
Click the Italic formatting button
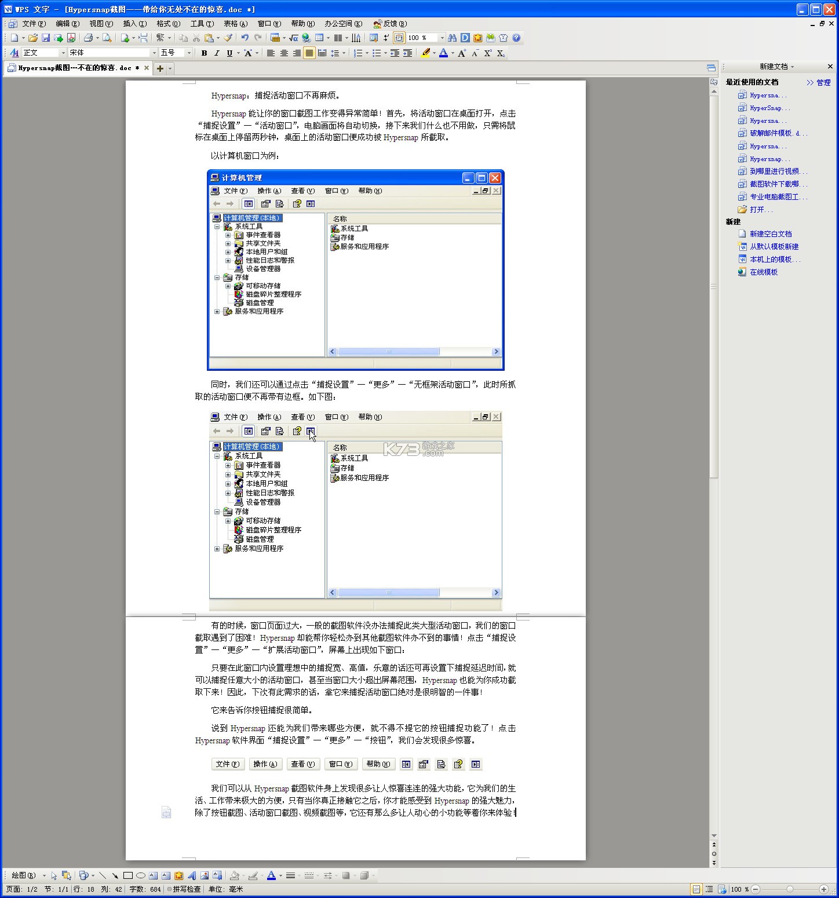coord(217,53)
